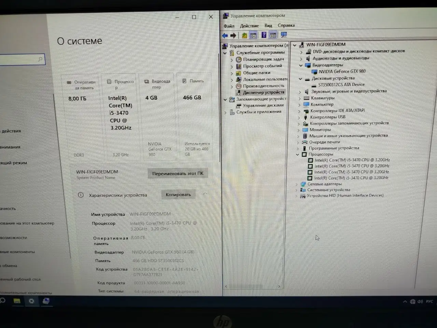Select Аудиовходы и аудиовыходы device category
The image size is (437, 328).
click(341, 58)
